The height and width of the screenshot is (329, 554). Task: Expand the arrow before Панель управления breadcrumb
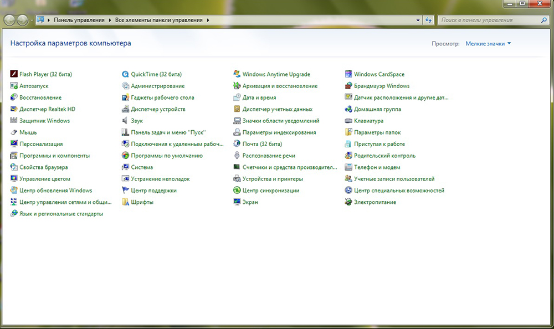coord(49,20)
